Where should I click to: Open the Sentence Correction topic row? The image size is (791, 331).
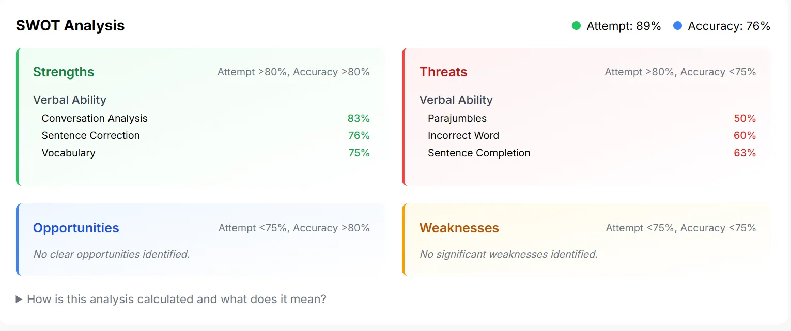click(x=206, y=135)
